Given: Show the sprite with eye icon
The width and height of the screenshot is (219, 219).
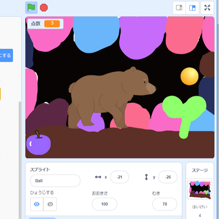Looking at the screenshot, I should pos(37,204).
